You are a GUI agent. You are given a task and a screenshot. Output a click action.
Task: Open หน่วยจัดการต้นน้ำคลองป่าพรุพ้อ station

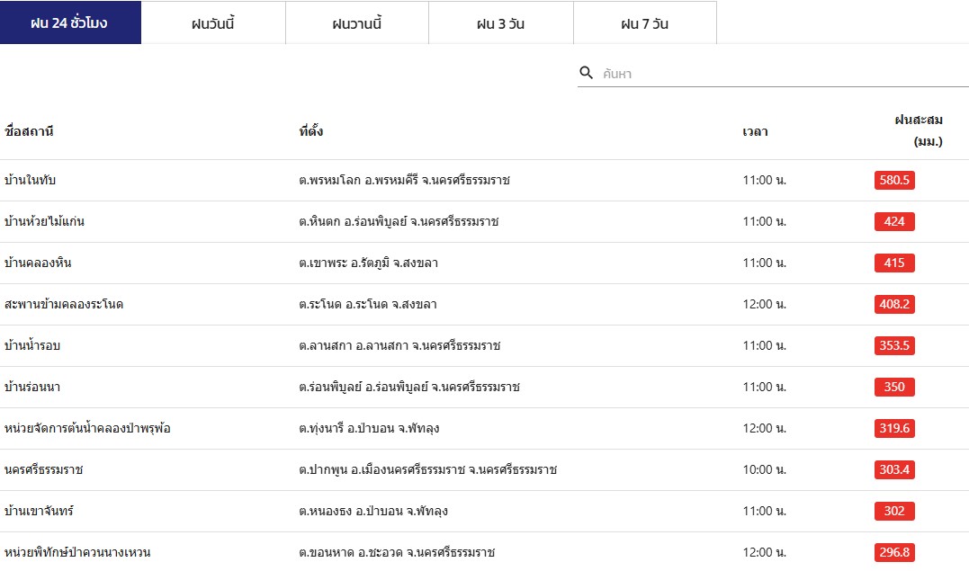(87, 428)
